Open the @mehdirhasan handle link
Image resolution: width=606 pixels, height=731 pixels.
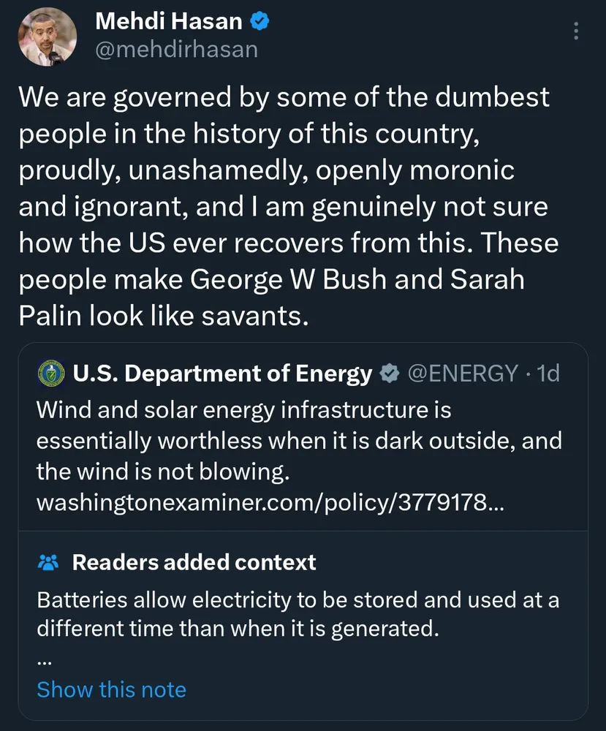tap(175, 48)
